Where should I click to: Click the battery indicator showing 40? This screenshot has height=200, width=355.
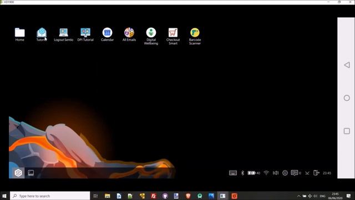click(x=253, y=173)
